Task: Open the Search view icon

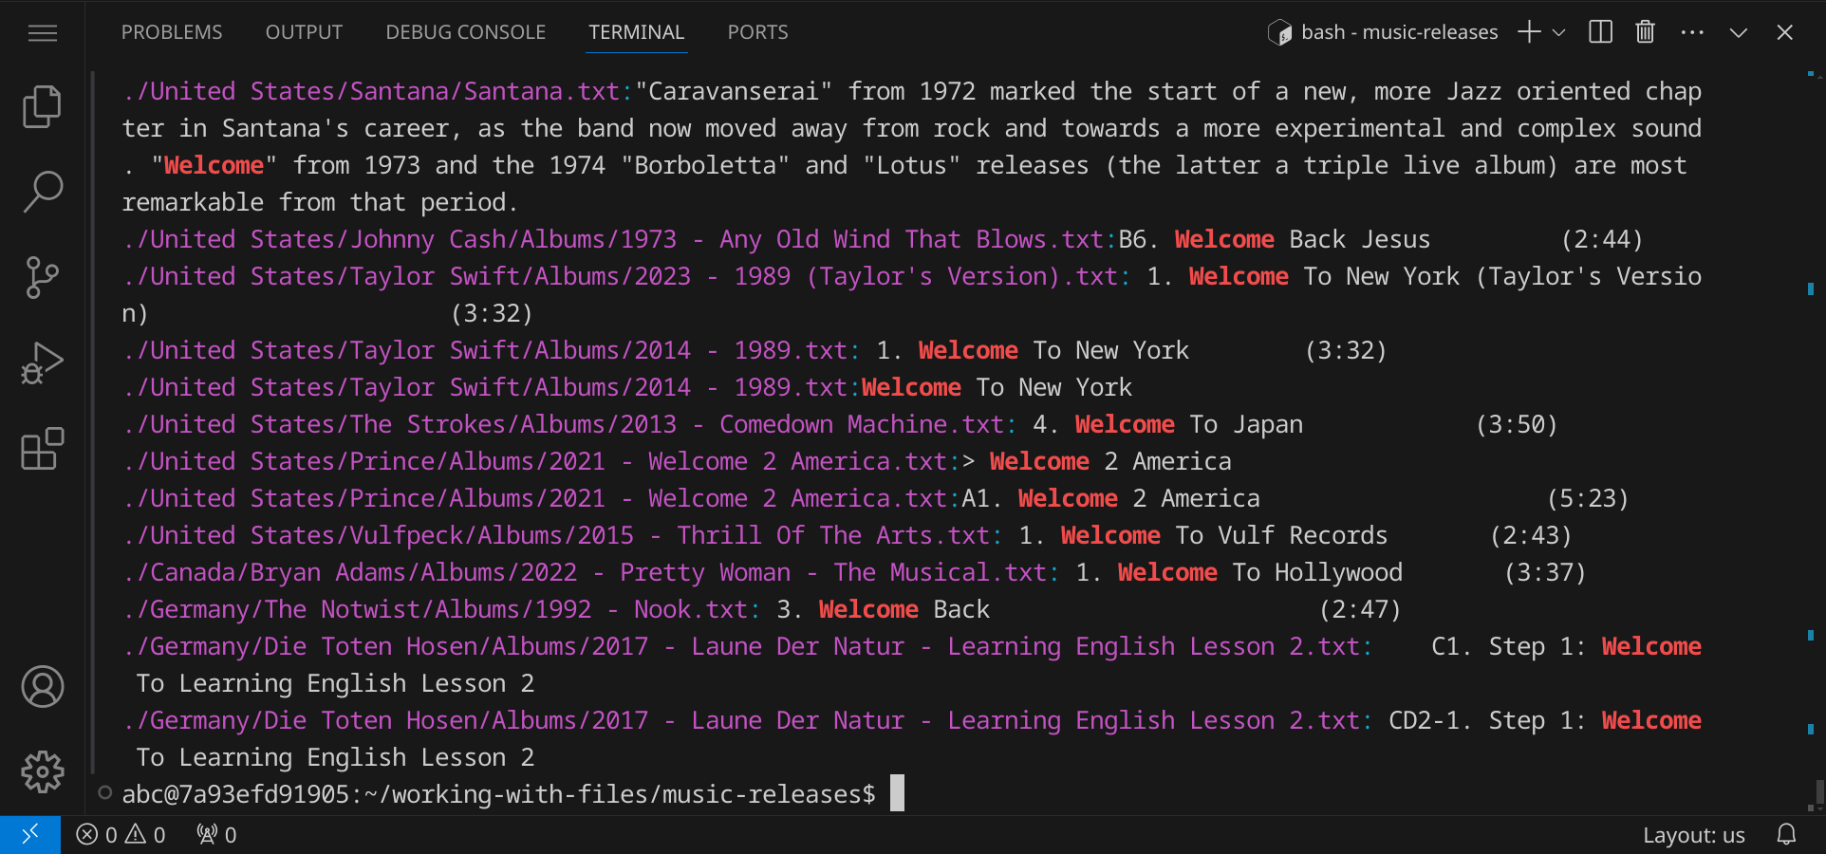Action: [x=42, y=192]
